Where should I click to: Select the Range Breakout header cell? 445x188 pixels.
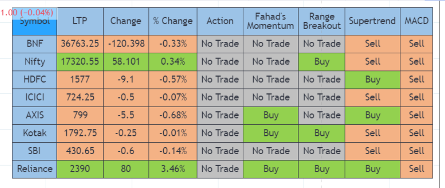tap(322, 21)
